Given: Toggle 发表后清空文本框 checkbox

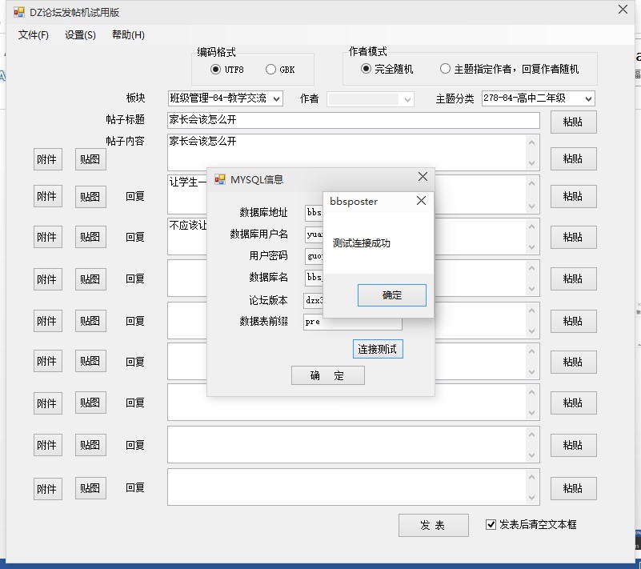Looking at the screenshot, I should pos(491,525).
